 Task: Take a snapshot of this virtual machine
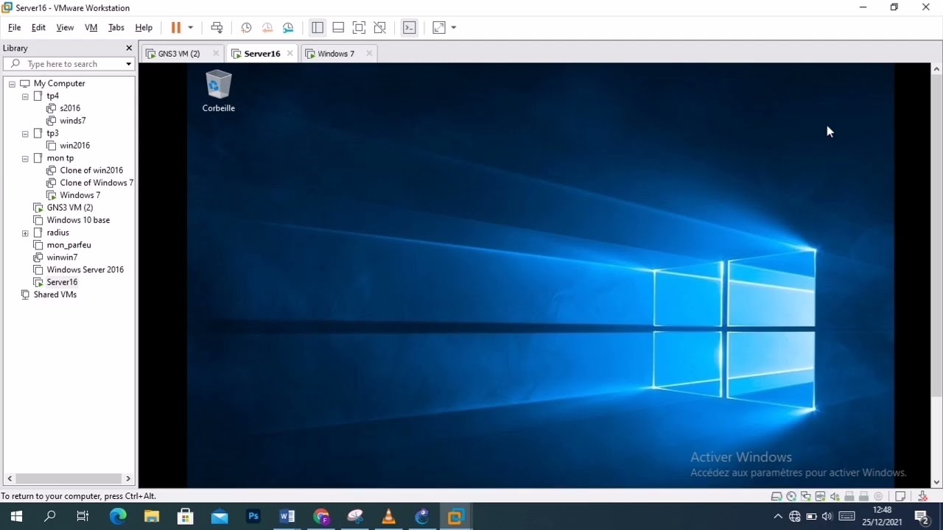click(246, 27)
